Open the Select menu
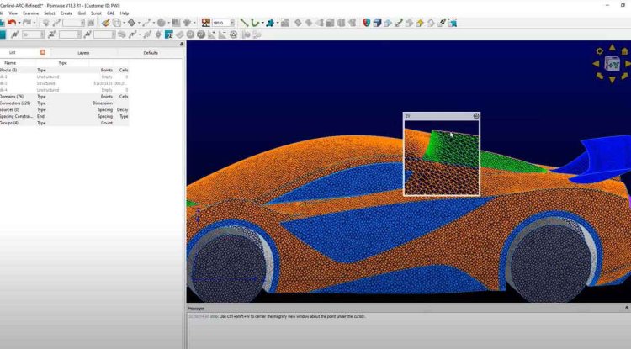The height and width of the screenshot is (349, 631). point(50,13)
